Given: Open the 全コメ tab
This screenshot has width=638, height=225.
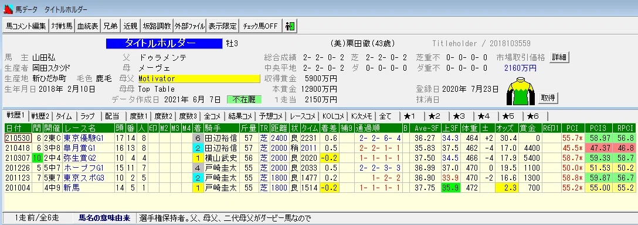Looking at the screenshot, I should point(212,116).
